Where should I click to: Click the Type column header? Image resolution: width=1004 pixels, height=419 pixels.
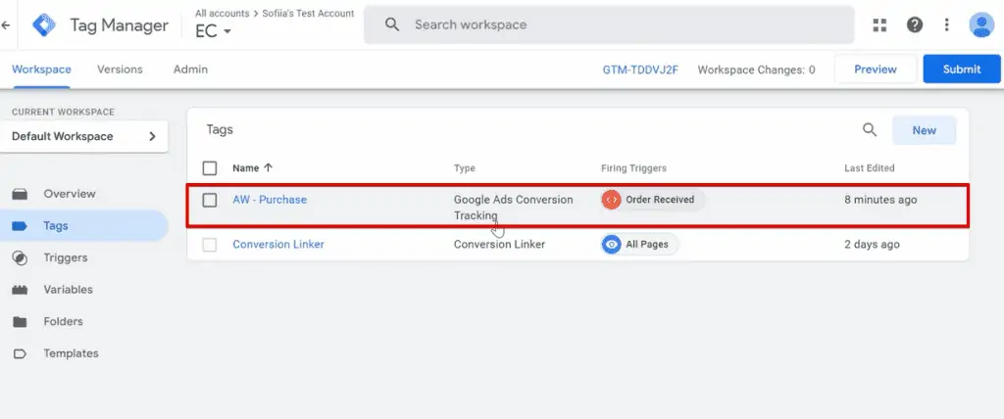click(x=464, y=168)
